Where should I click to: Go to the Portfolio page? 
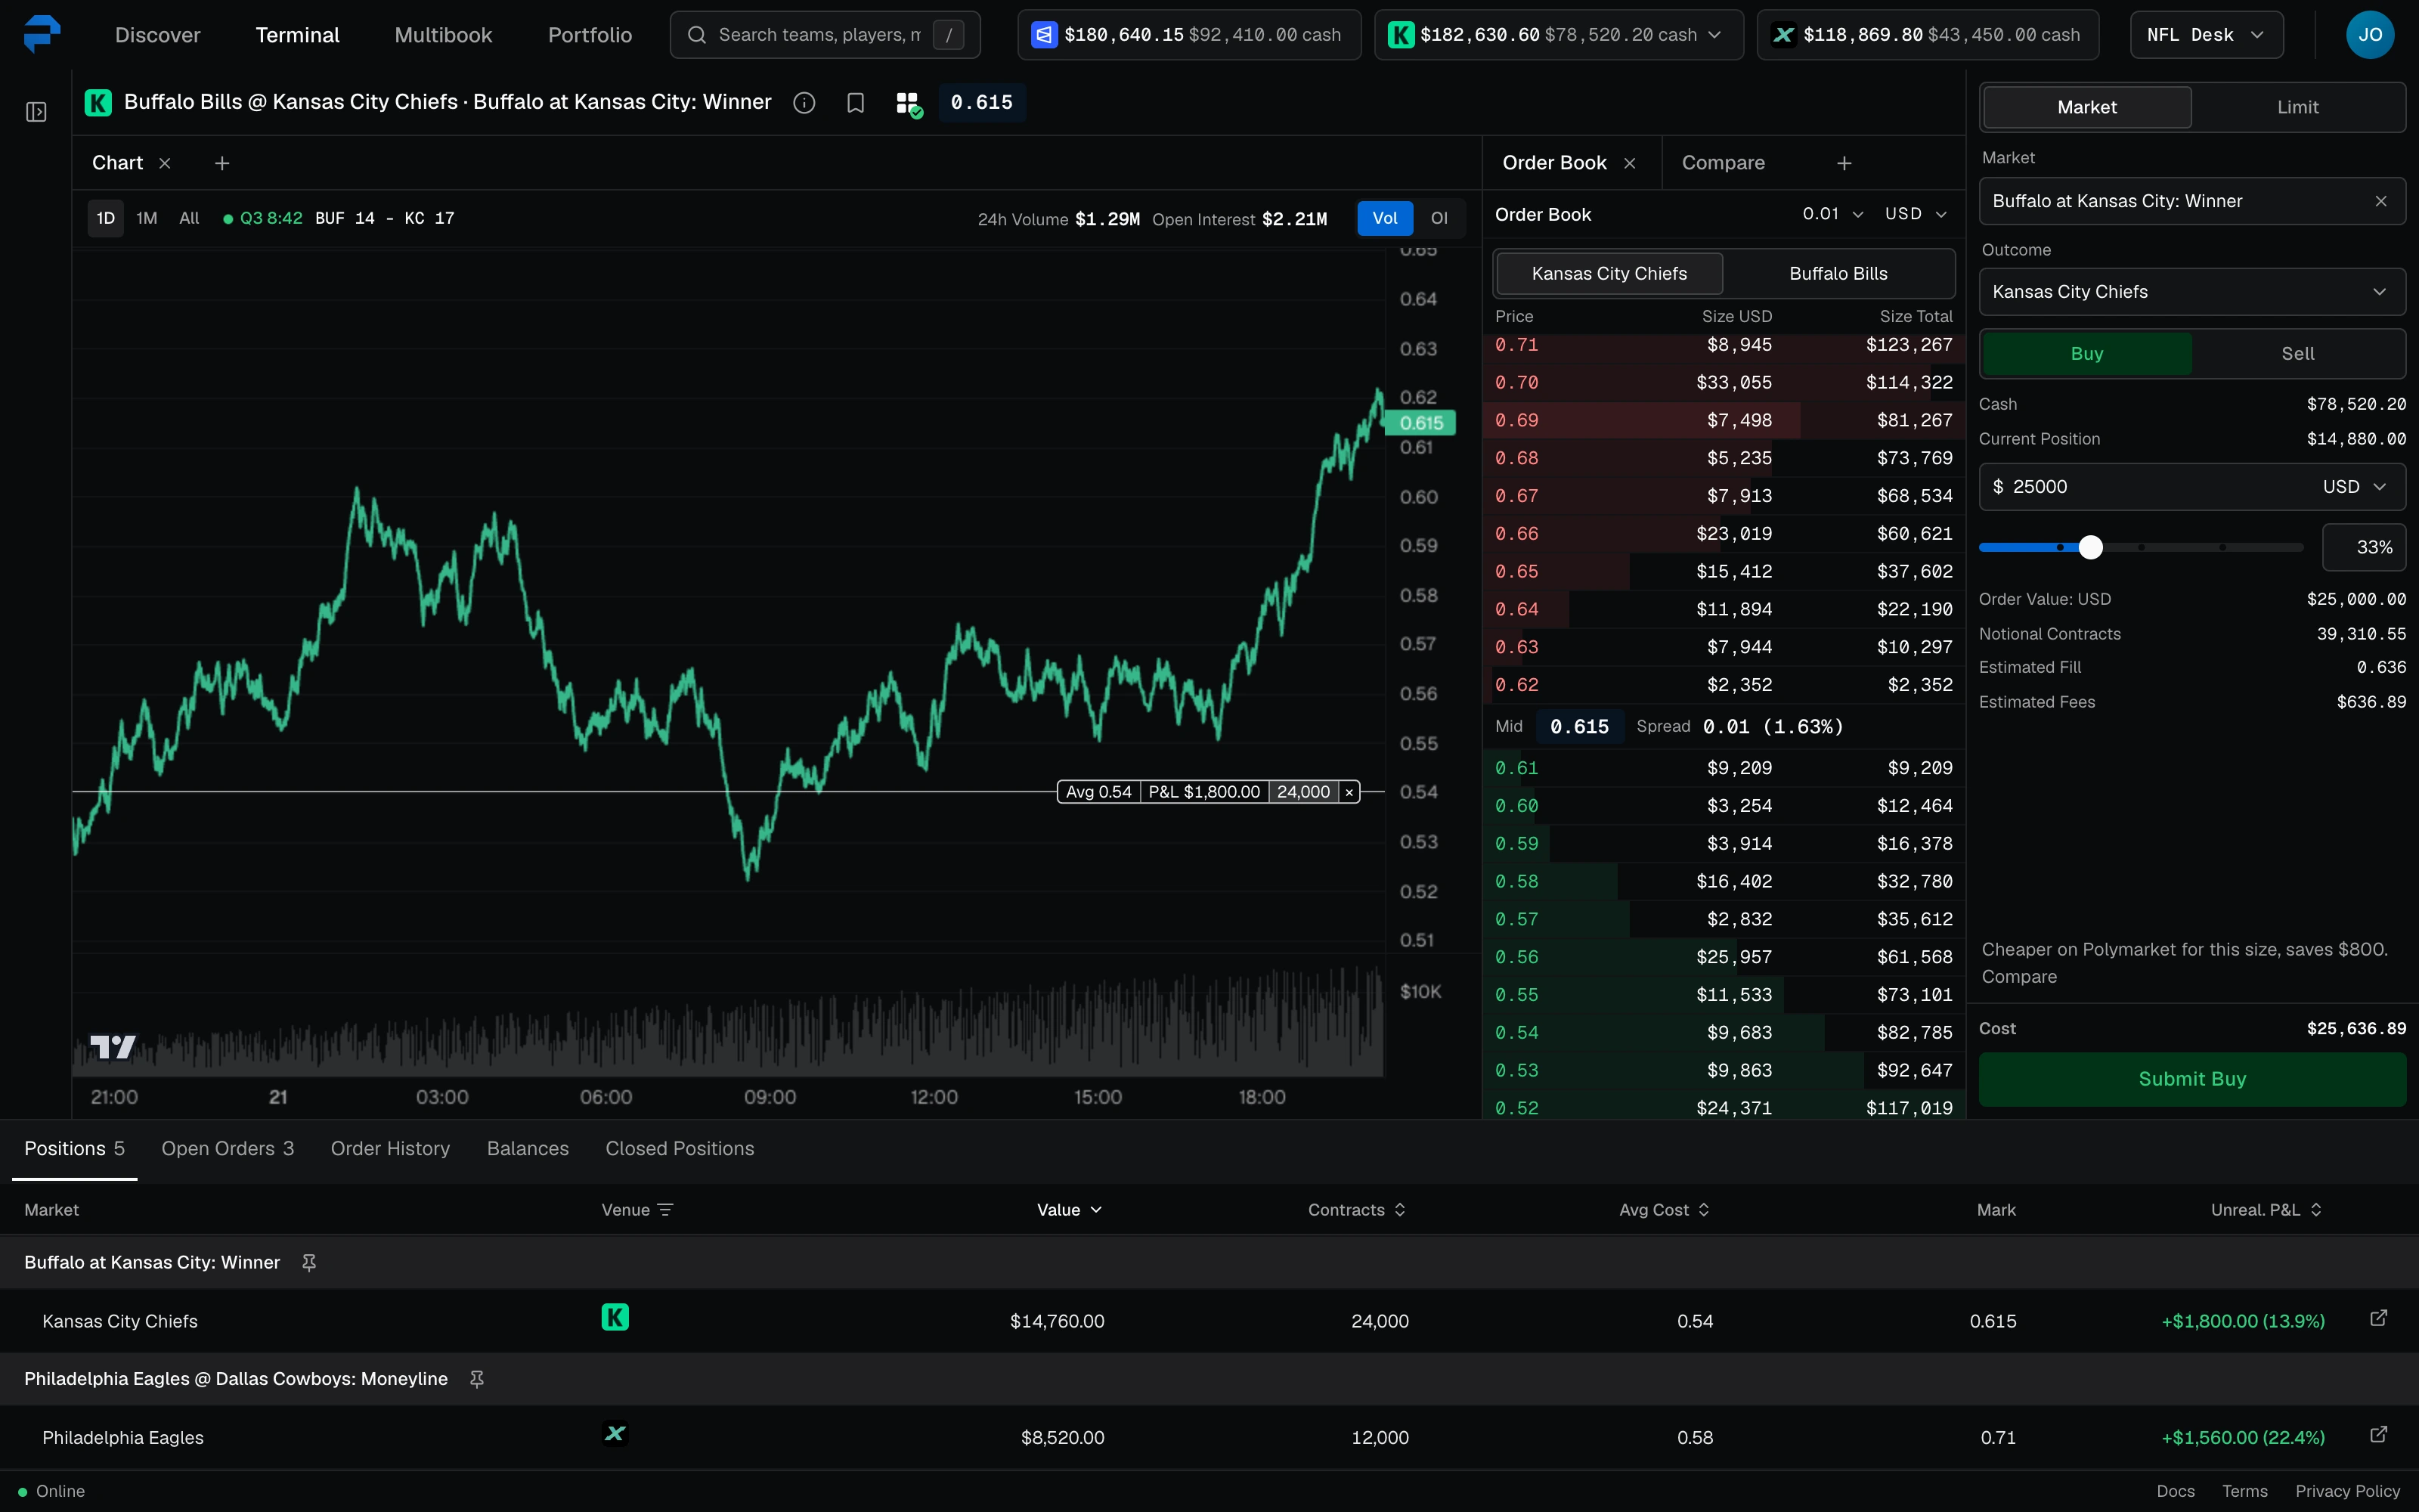click(590, 35)
